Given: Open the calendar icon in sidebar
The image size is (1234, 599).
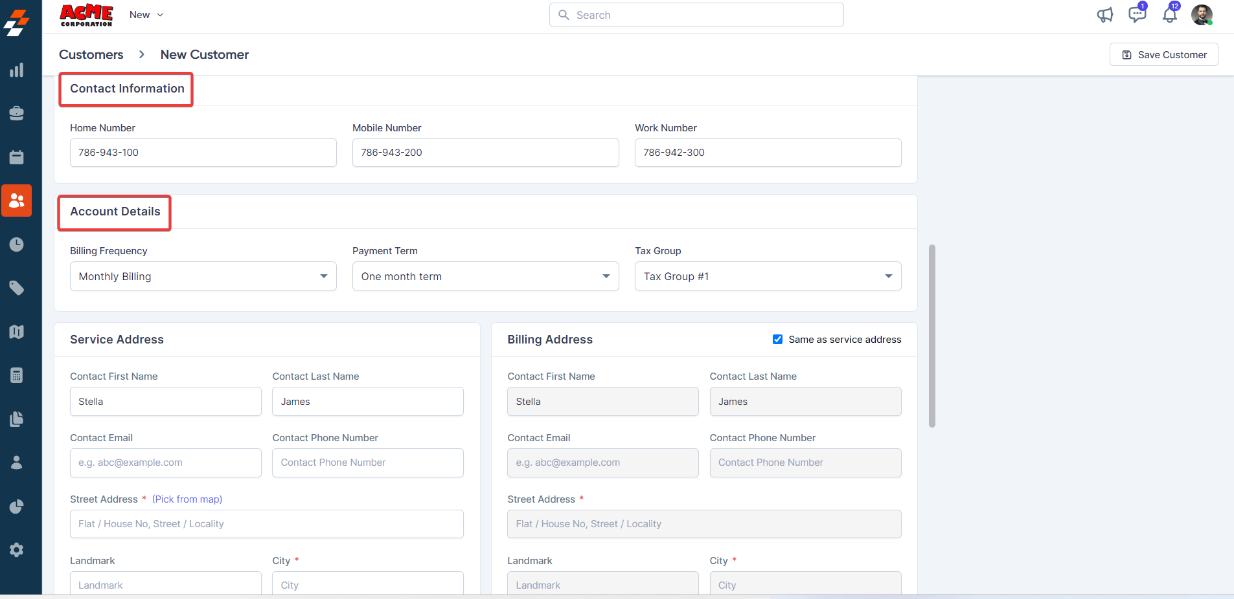Looking at the screenshot, I should (x=17, y=157).
